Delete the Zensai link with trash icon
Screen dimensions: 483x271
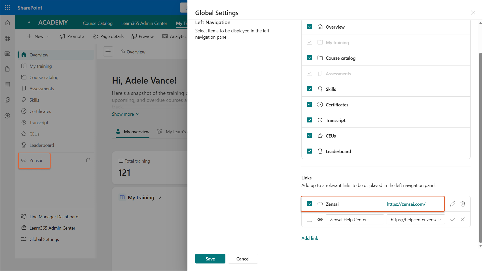[463, 204]
